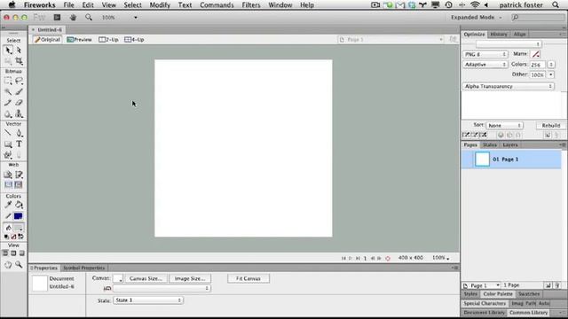Click the hand icon in top application bar
The image size is (568, 319).
pos(73,18)
